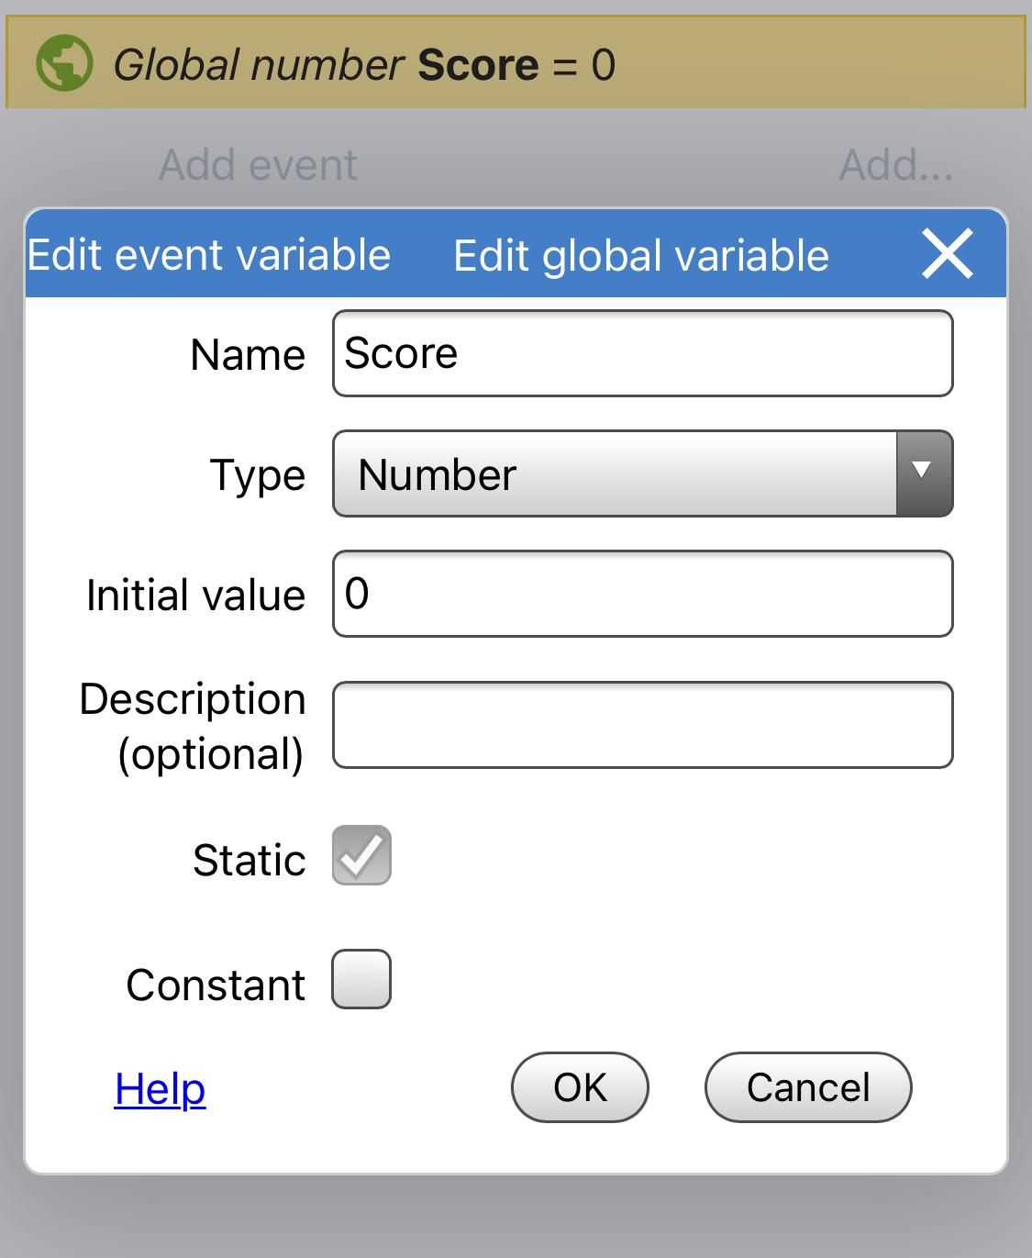Click the Edit event variable title
1032x1258 pixels.
(x=209, y=255)
